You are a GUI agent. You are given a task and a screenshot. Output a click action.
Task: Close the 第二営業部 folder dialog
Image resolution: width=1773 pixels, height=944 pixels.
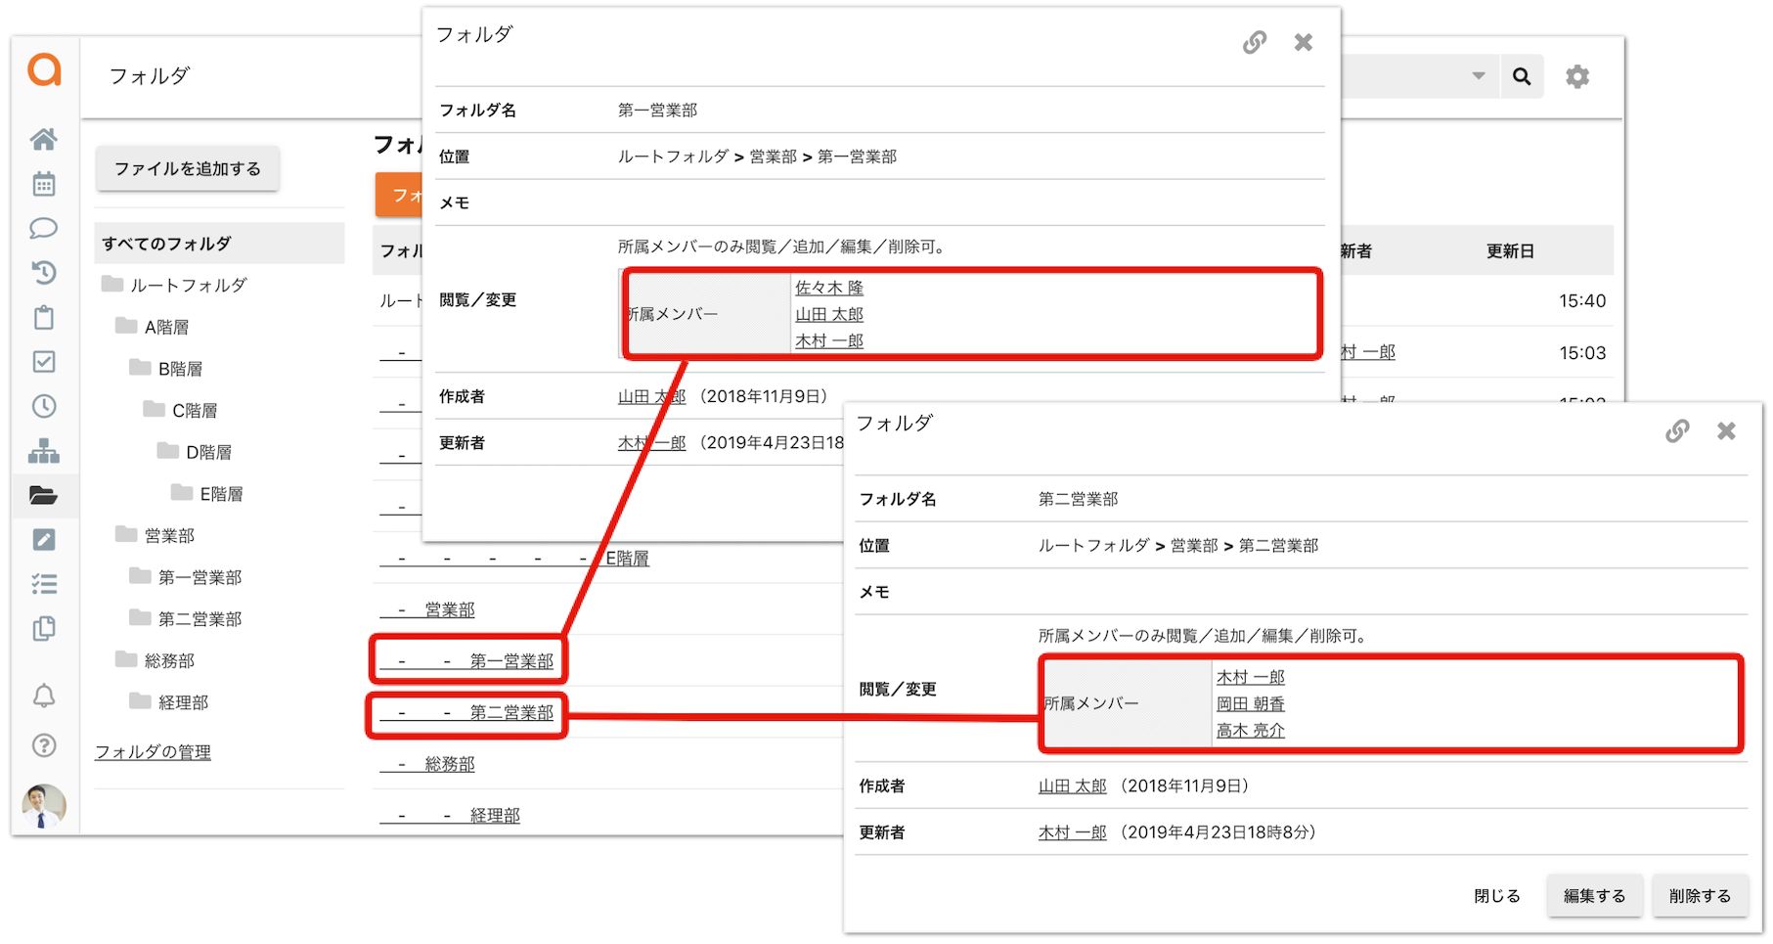[x=1726, y=431]
